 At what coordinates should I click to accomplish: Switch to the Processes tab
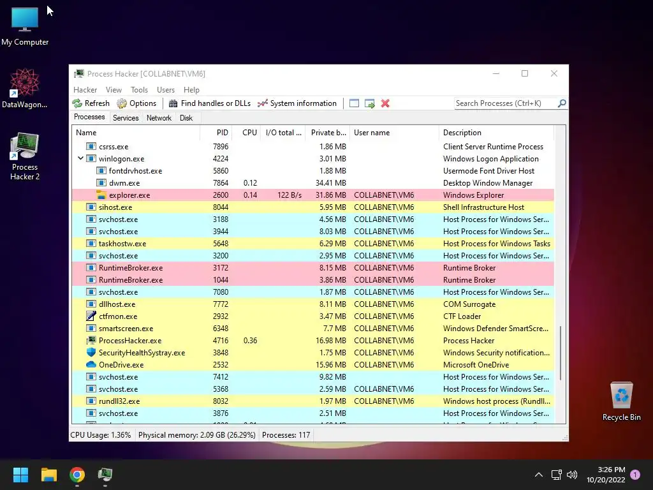point(89,117)
